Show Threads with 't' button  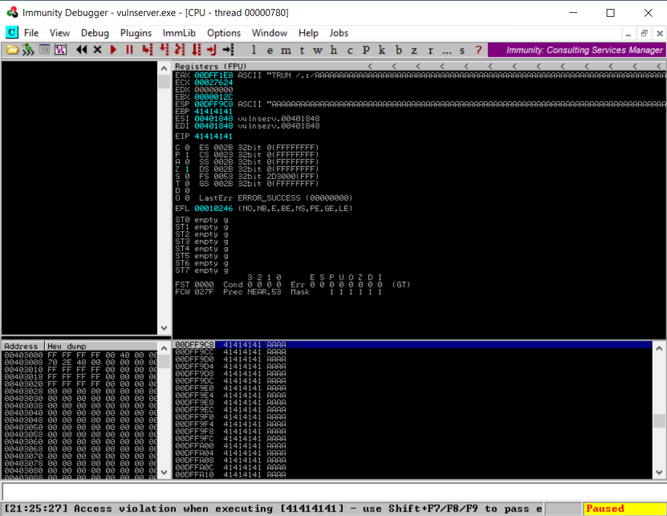(x=302, y=50)
